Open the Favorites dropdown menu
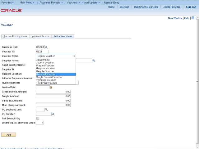199x149 pixels. pos(8,2)
